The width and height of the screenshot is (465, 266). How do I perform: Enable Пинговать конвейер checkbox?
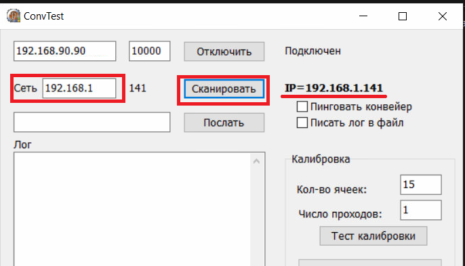click(302, 107)
